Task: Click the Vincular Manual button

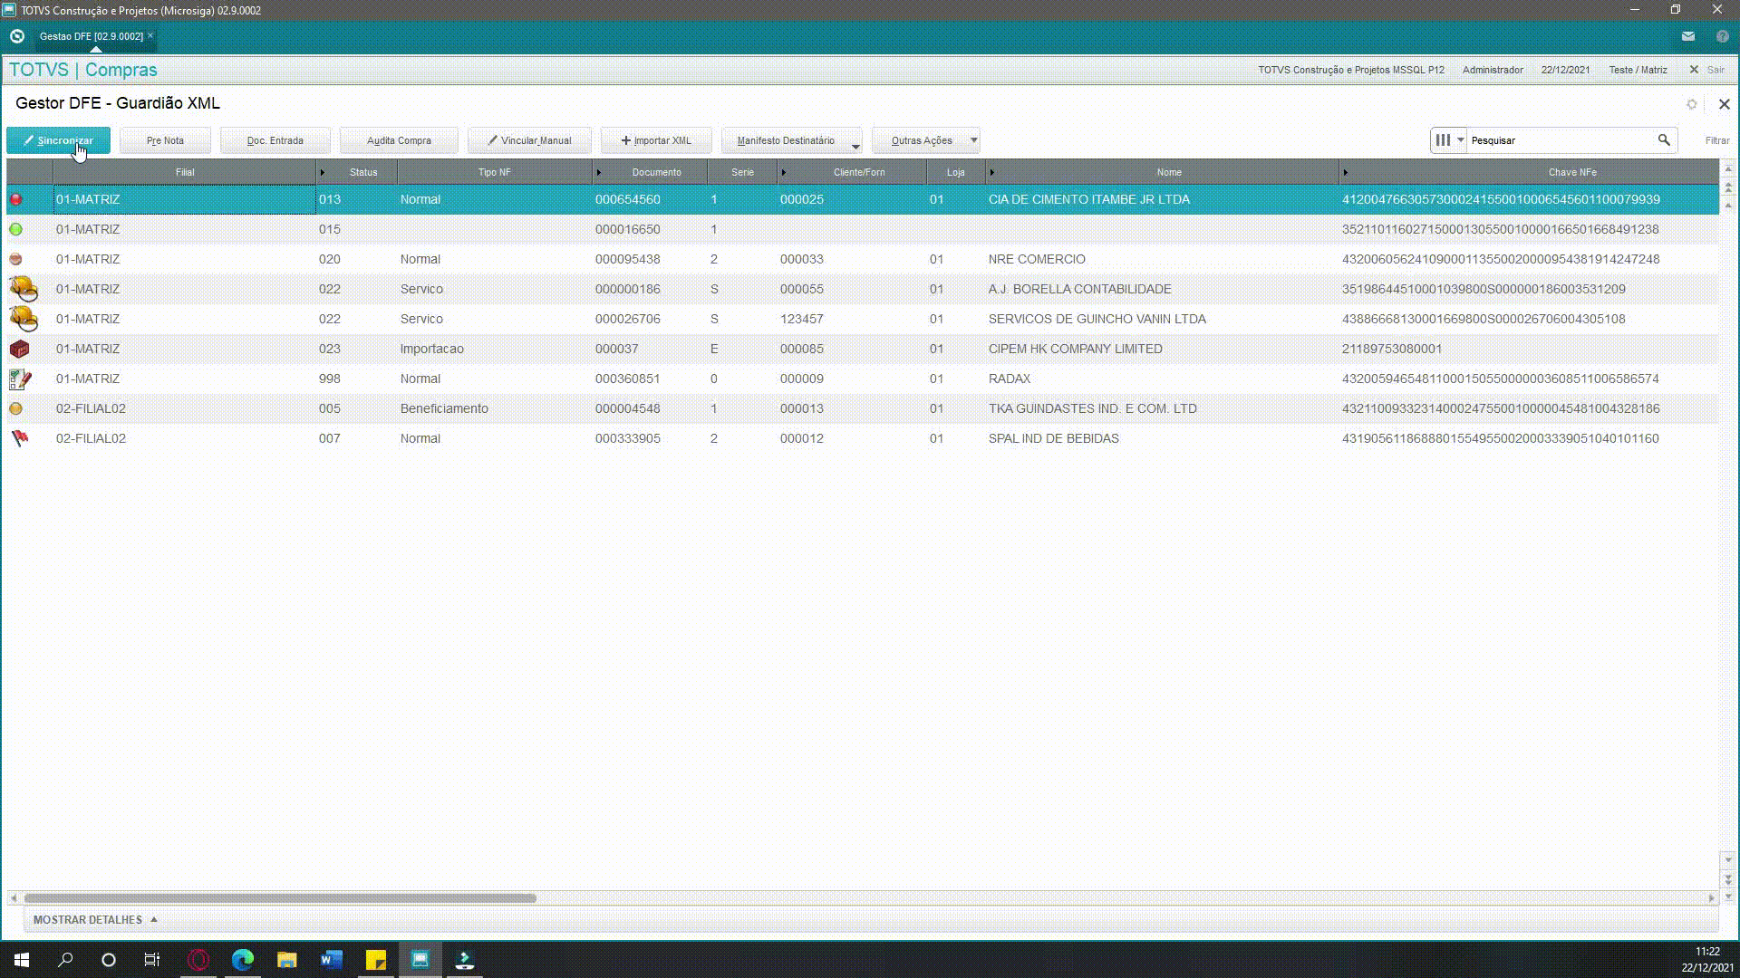Action: coord(529,140)
